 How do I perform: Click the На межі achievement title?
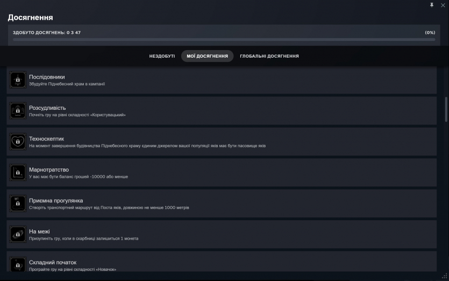[39, 231]
